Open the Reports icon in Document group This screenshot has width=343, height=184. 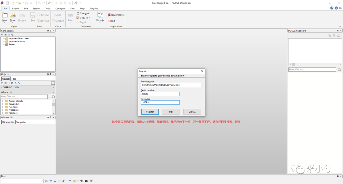point(100,16)
